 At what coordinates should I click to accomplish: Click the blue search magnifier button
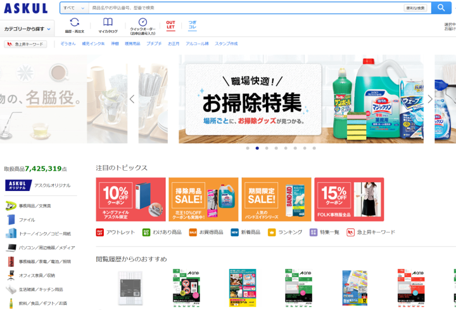pyautogui.click(x=441, y=8)
